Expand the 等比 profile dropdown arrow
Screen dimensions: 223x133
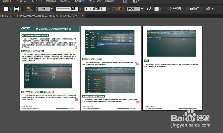80,9
